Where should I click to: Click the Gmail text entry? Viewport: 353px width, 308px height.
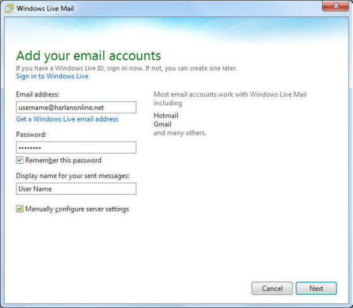tap(163, 124)
